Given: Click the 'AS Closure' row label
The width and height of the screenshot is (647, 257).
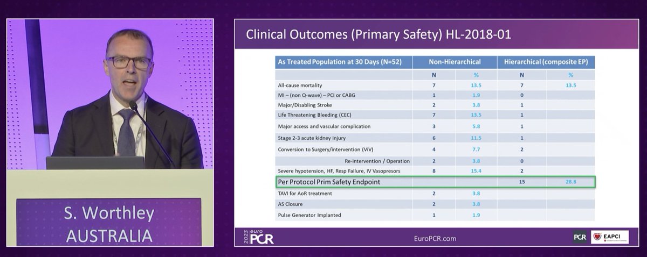Looking at the screenshot, I should tap(291, 204).
